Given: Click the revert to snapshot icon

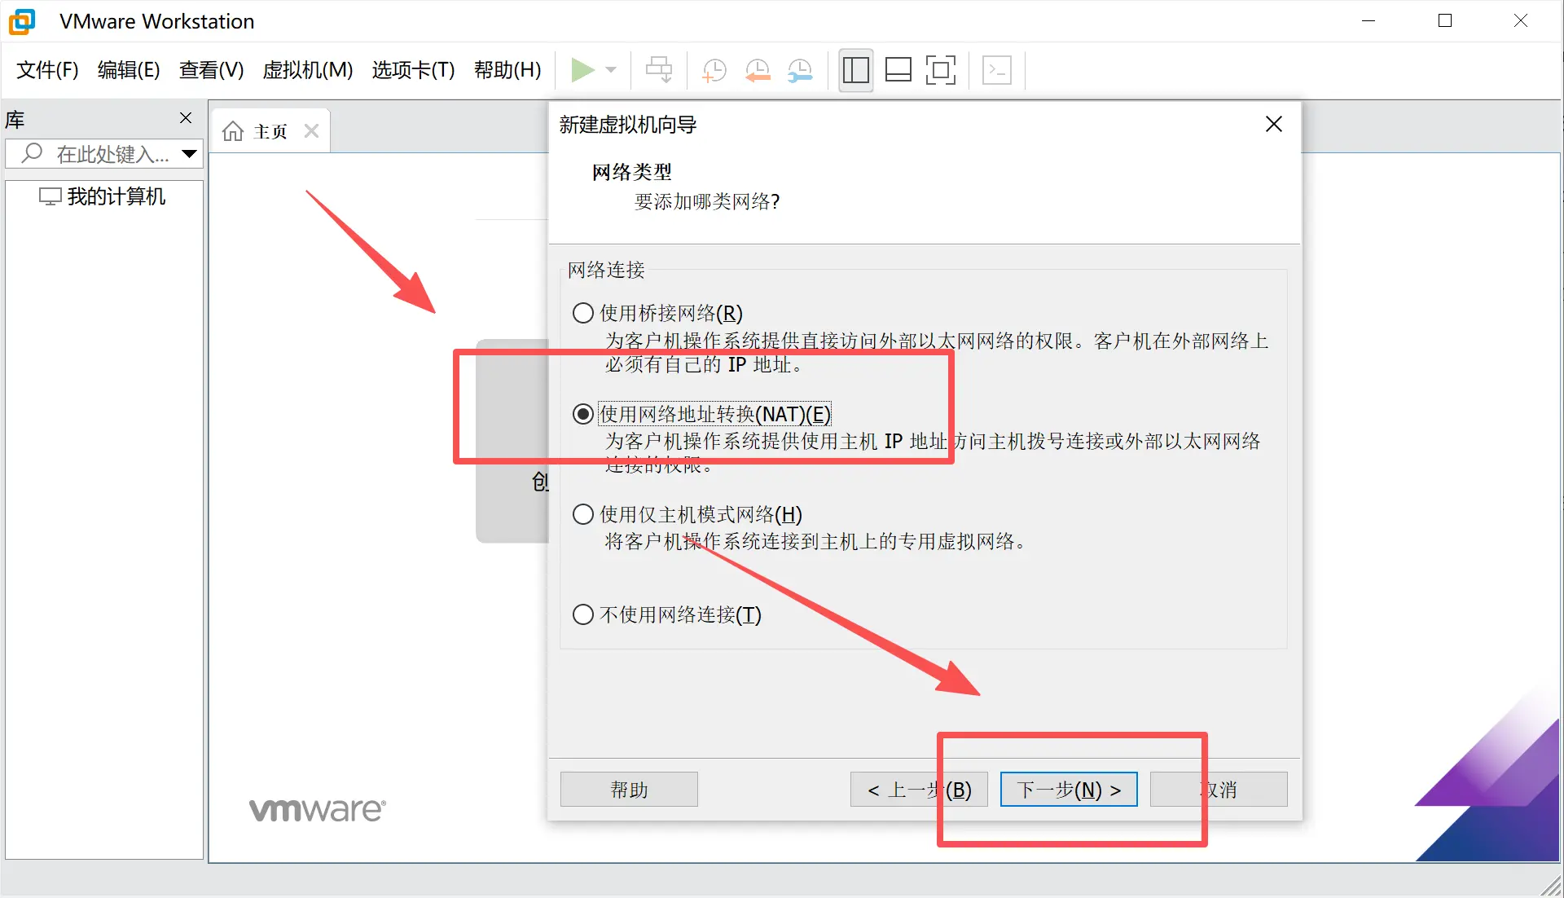Looking at the screenshot, I should pos(758,70).
